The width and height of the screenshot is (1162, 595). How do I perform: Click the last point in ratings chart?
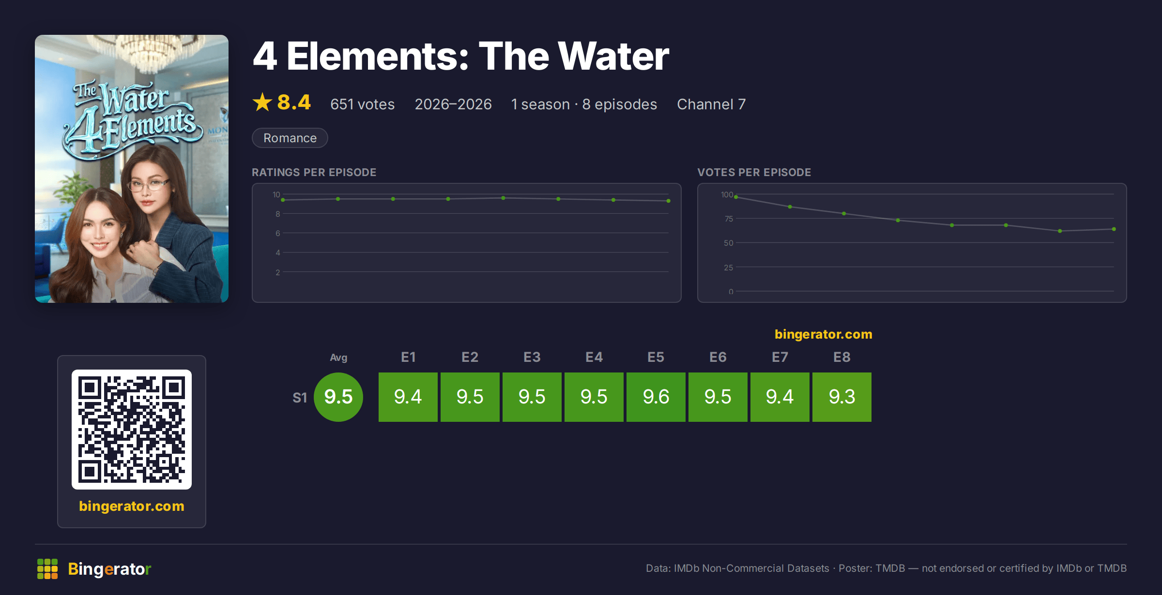669,201
